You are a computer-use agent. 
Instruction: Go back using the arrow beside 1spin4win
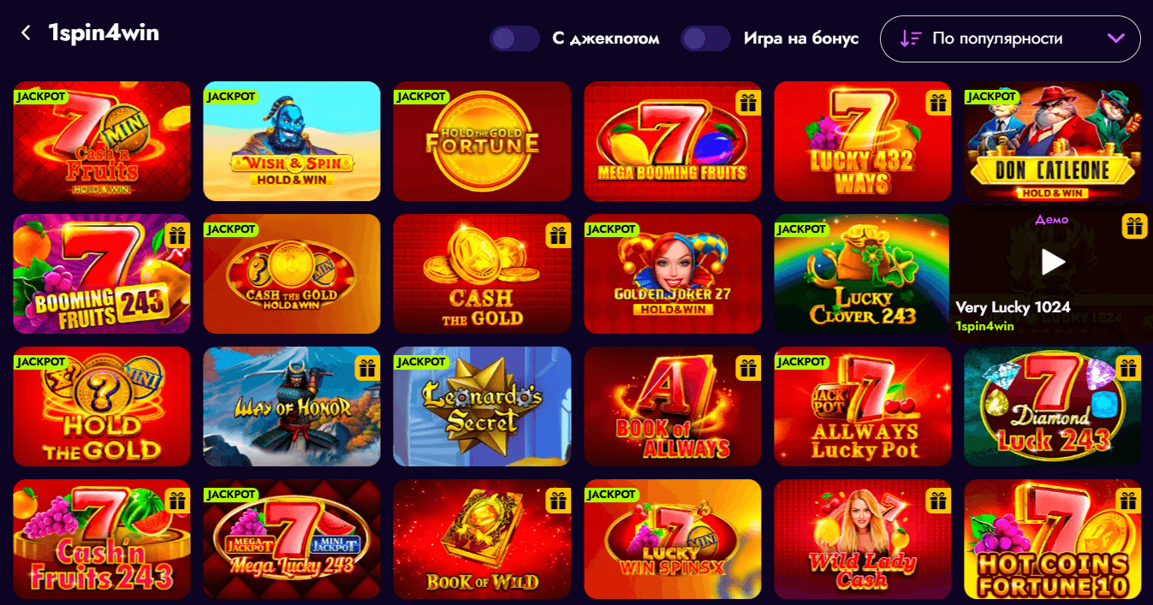[26, 33]
